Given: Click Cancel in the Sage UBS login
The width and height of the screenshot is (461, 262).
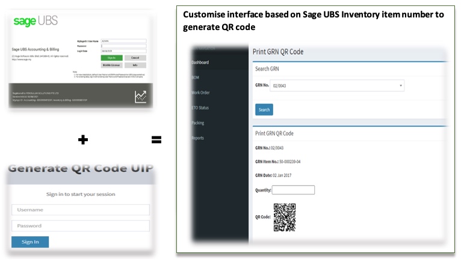Looking at the screenshot, I should tap(135, 58).
